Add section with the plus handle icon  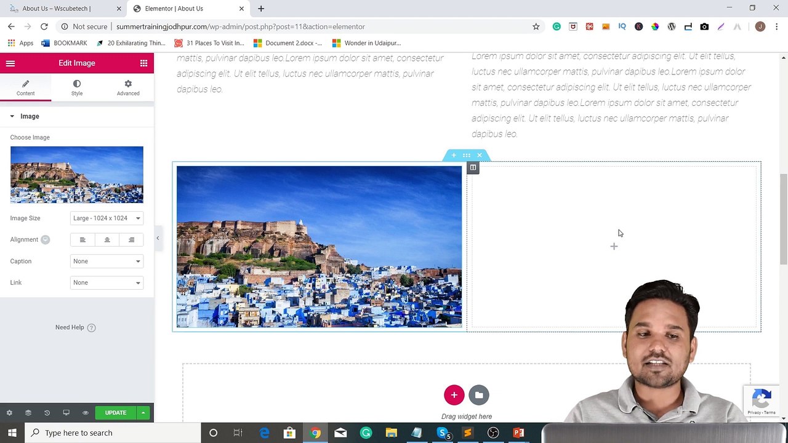point(454,155)
